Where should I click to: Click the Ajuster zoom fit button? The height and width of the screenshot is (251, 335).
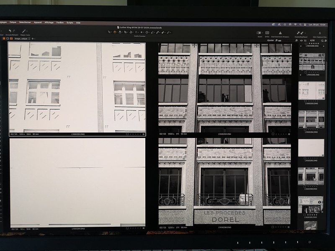point(271,41)
